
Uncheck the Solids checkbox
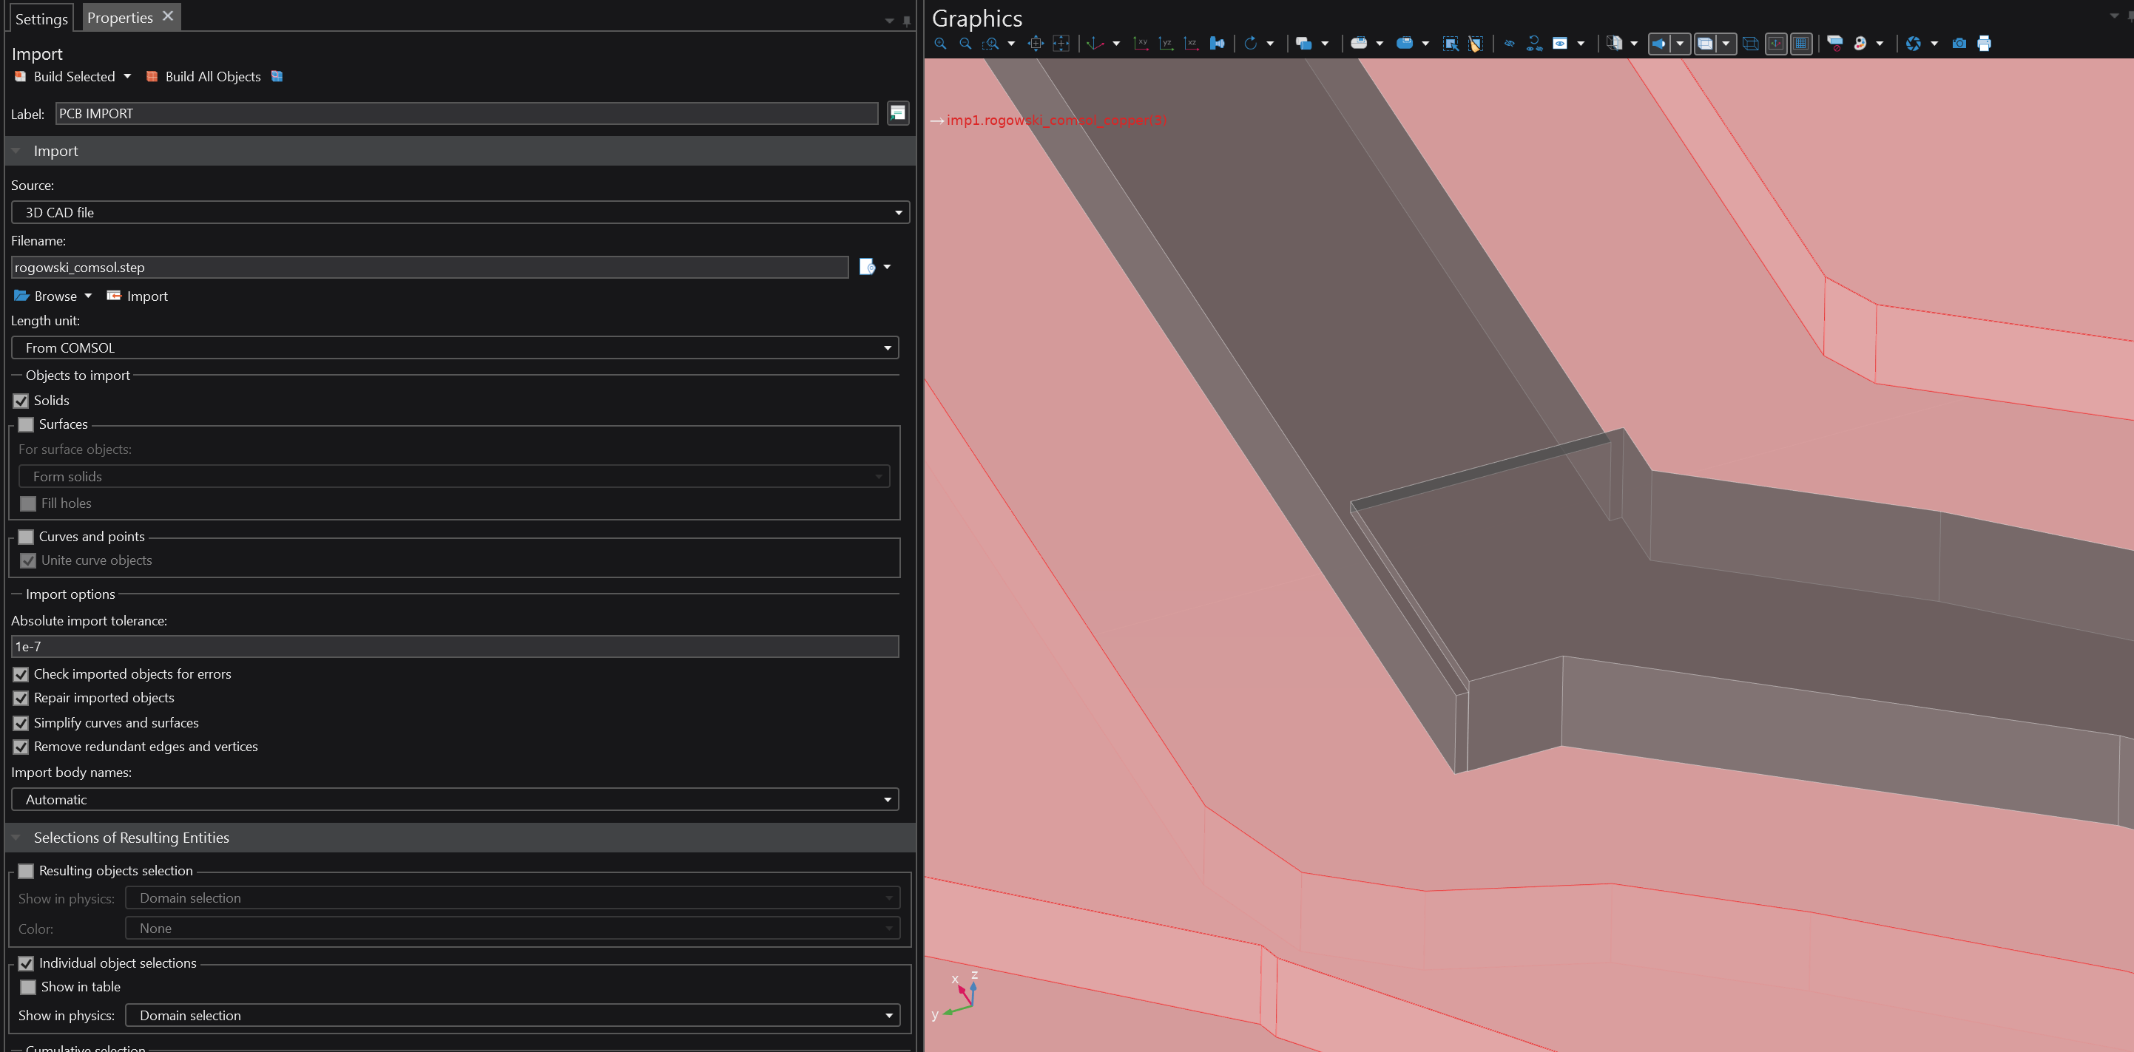coord(21,401)
